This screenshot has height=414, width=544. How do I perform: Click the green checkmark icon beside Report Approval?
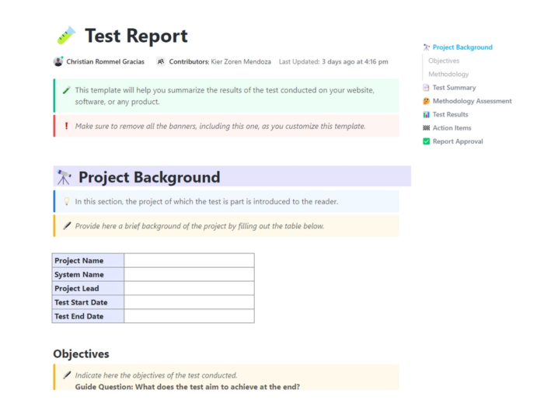[426, 141]
